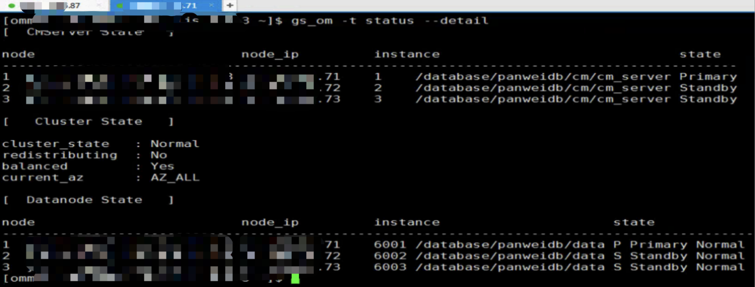
Task: Click the data path of instance 6001
Action: (510, 245)
